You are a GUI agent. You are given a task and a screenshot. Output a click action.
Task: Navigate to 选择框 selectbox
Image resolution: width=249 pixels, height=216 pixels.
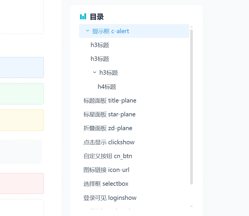tap(106, 184)
